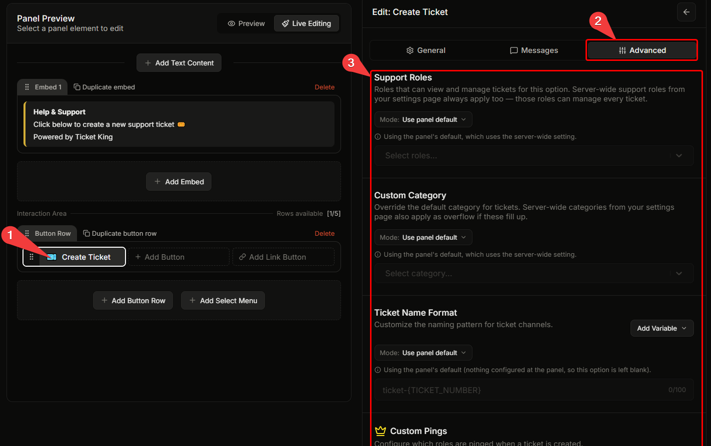The width and height of the screenshot is (711, 446).
Task: Click the ticket name format input field
Action: coord(534,390)
